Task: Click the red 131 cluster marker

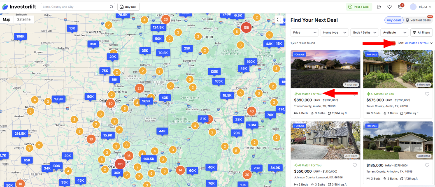Action: (x=120, y=164)
